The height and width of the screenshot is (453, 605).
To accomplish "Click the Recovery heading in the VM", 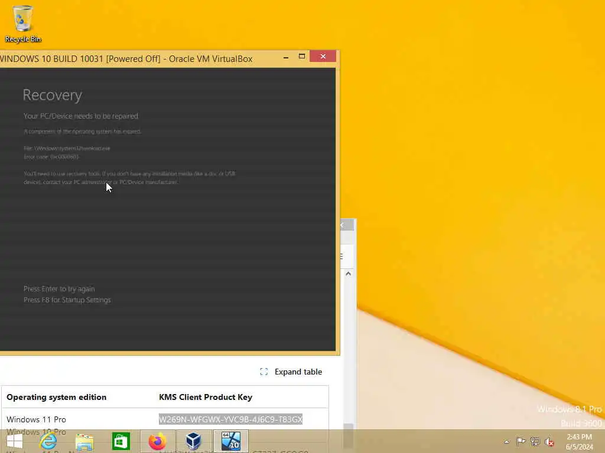I will [53, 95].
